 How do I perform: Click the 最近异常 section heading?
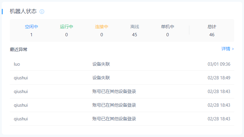[x=18, y=50]
